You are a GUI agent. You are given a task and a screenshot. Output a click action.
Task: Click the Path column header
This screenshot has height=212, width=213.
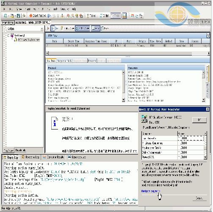(x=55, y=41)
